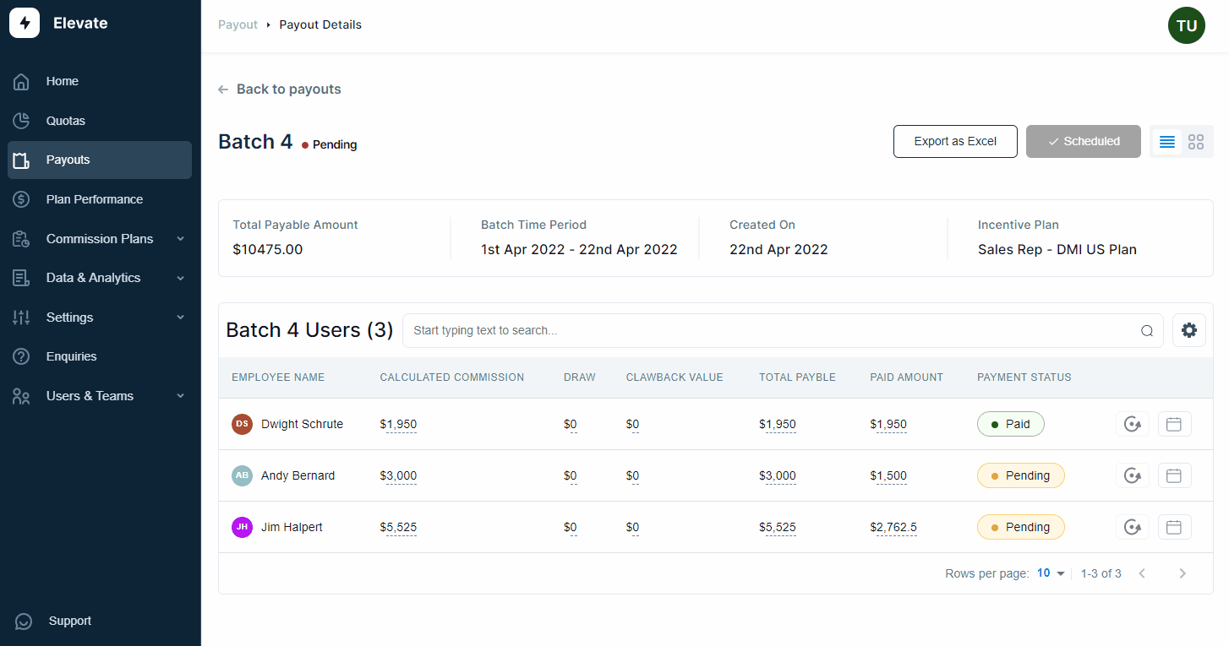
Task: Click the Calculated Commission column header
Action: (x=452, y=377)
